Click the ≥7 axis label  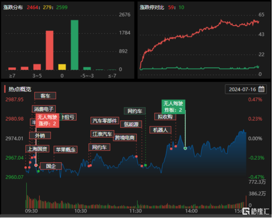click(12, 76)
